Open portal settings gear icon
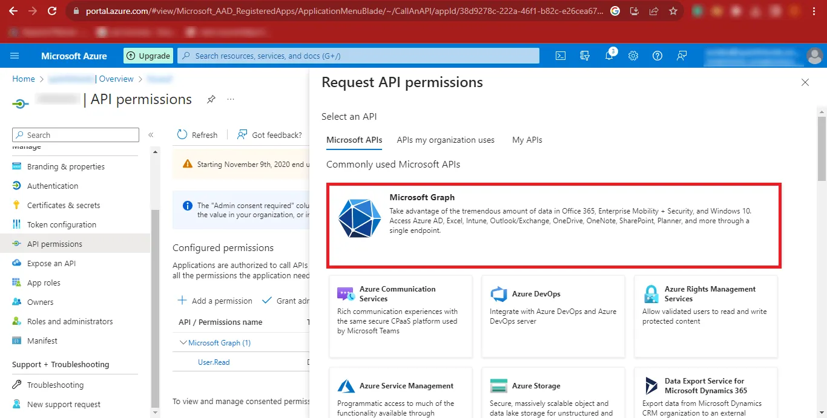The width and height of the screenshot is (827, 418). pos(633,56)
